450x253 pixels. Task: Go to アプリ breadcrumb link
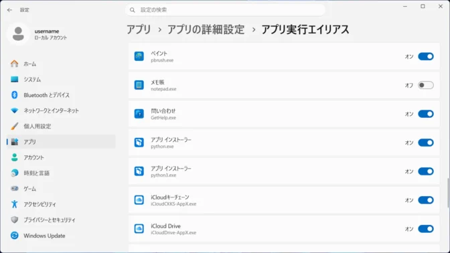[139, 29]
